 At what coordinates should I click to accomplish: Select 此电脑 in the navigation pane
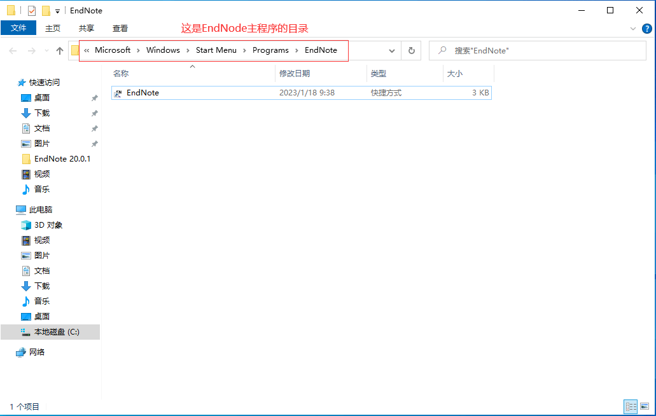(41, 209)
